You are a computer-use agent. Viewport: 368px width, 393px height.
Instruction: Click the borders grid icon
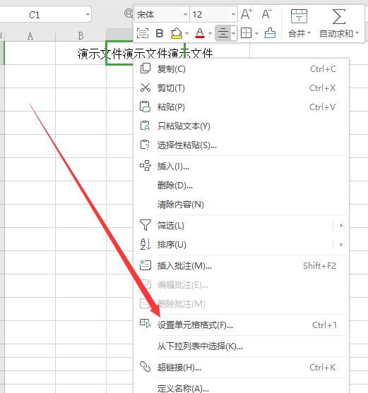[x=246, y=33]
